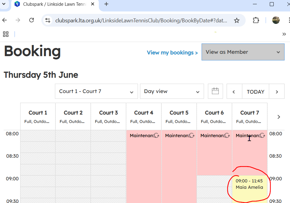Click the site information icon in address bar

point(48,20)
